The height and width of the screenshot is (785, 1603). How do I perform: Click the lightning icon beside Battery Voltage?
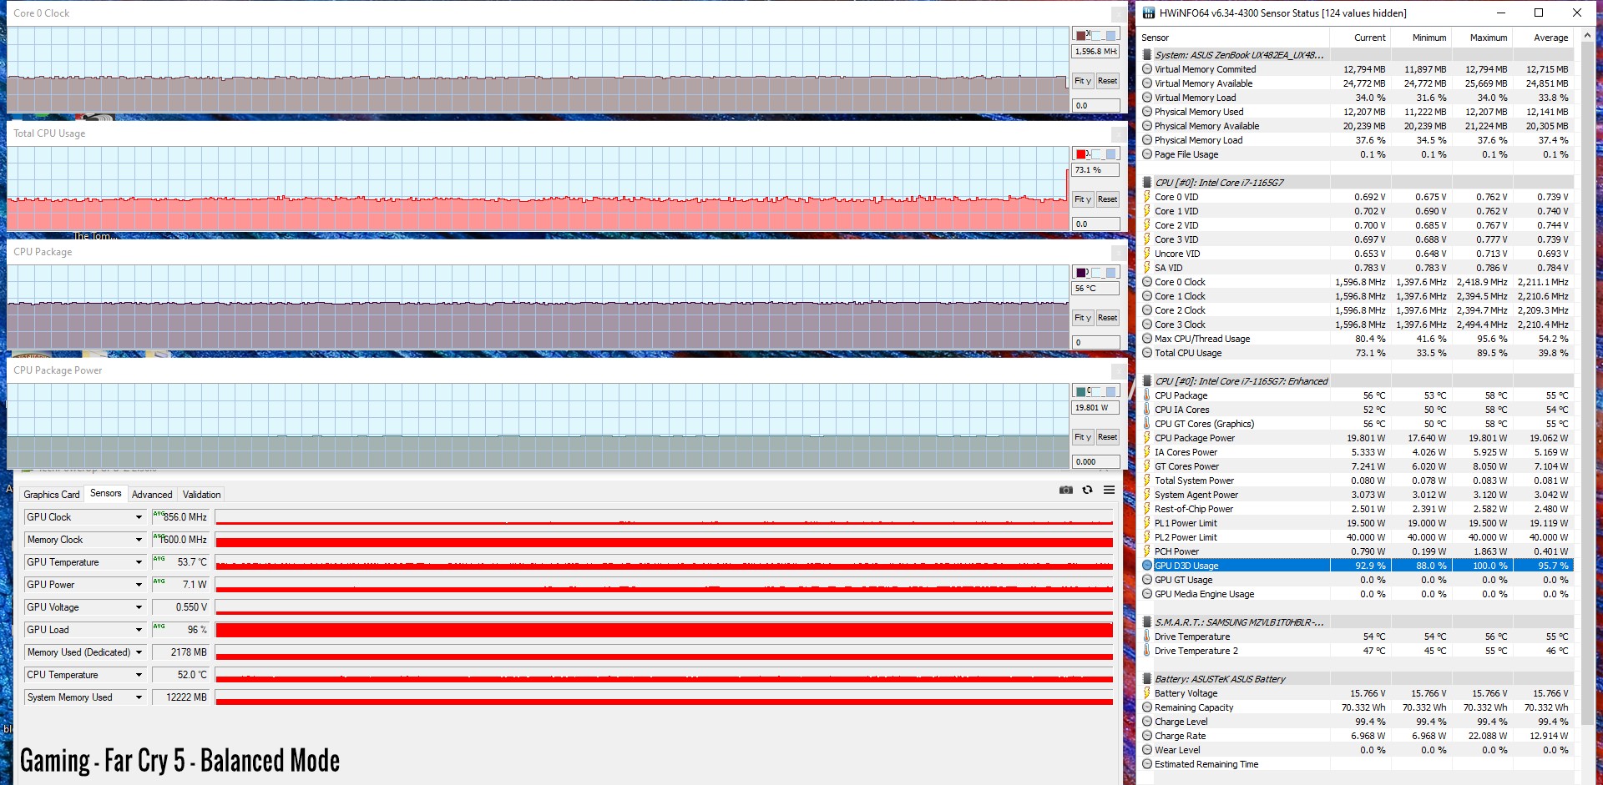[1147, 693]
